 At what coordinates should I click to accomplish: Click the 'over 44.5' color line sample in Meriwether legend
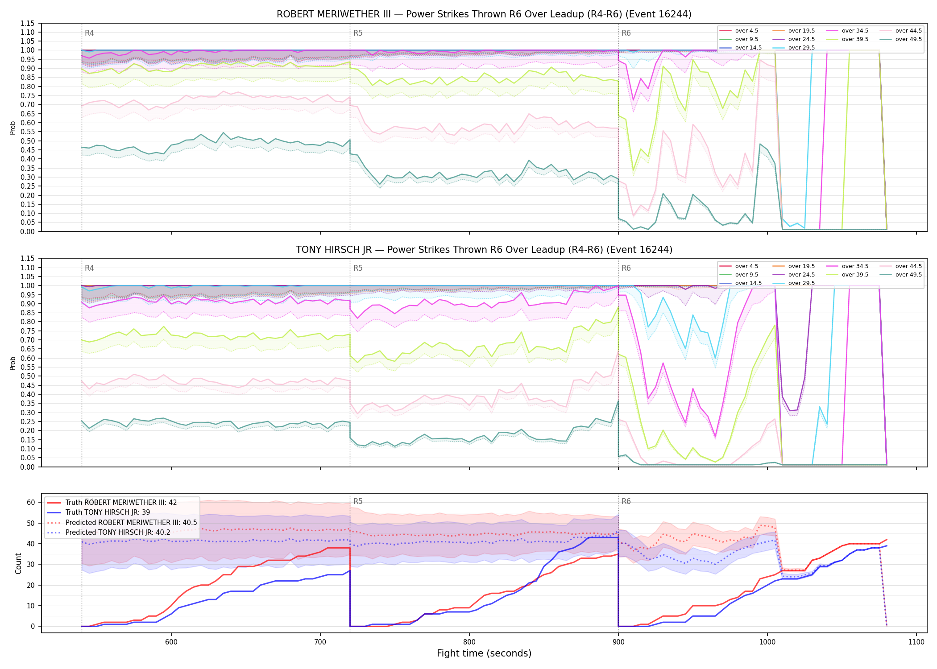886,31
